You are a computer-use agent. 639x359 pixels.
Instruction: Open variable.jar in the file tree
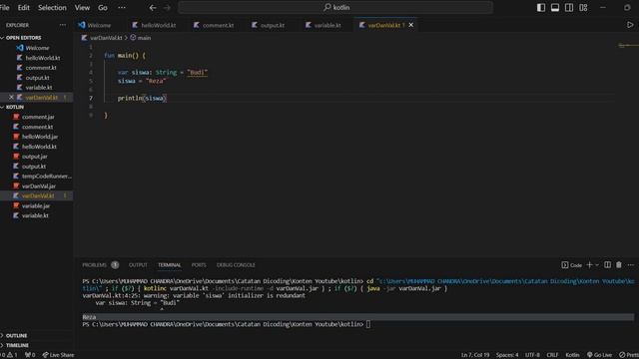36,205
